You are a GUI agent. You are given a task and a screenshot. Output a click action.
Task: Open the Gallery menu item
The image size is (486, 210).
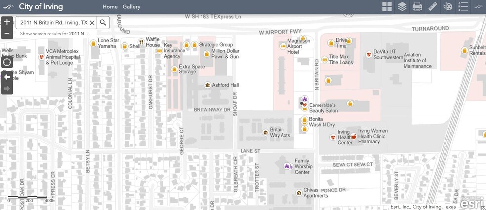click(x=131, y=7)
